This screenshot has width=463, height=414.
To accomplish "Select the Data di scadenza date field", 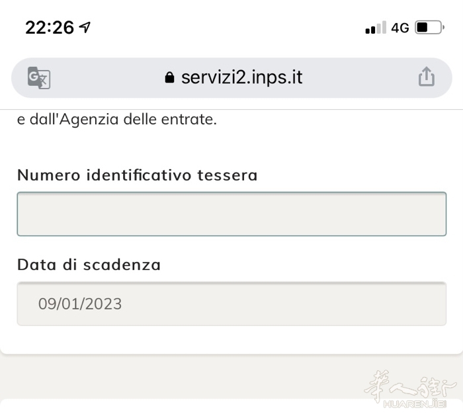I will 232,304.
